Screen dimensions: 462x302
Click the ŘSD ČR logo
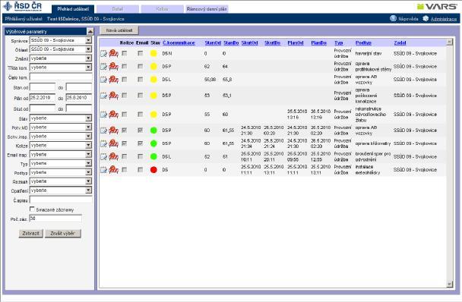(x=23, y=6)
